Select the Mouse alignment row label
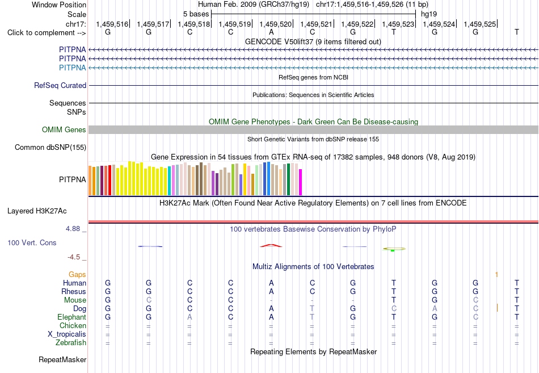 coord(75,300)
